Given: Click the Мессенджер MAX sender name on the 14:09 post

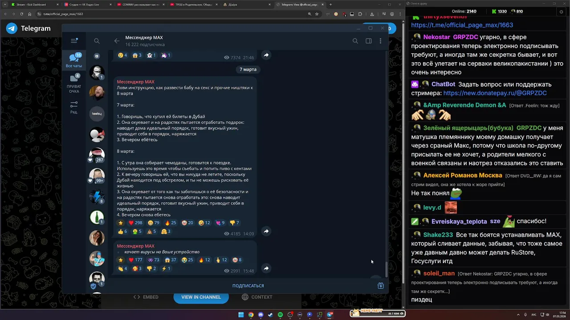Looking at the screenshot, I should [x=135, y=82].
